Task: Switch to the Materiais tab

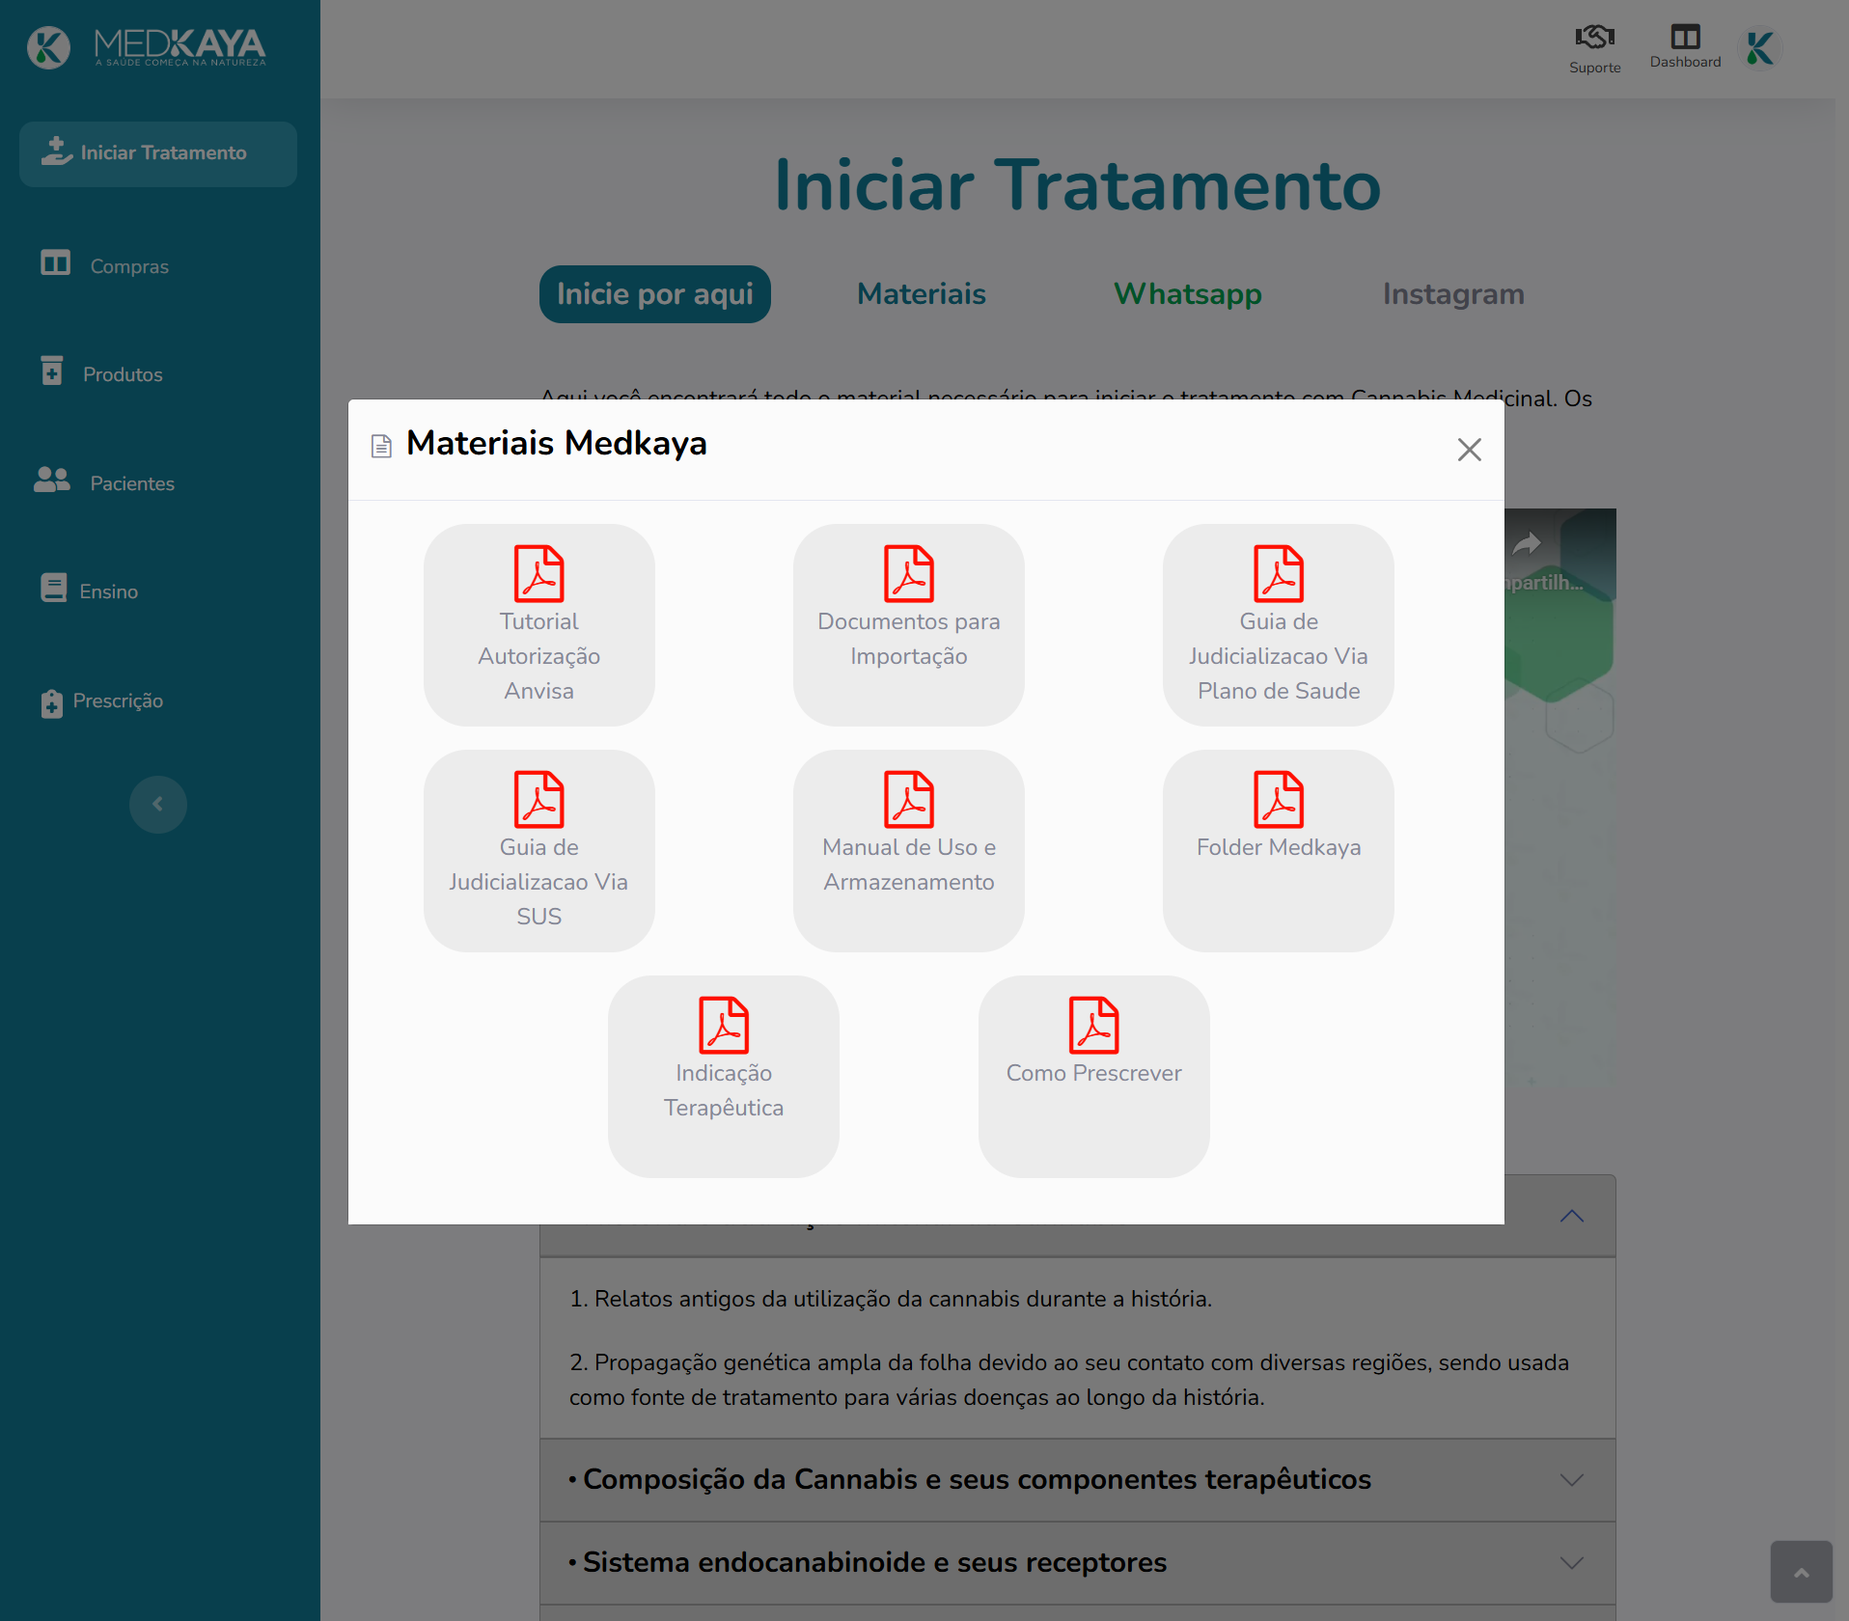Action: [922, 294]
